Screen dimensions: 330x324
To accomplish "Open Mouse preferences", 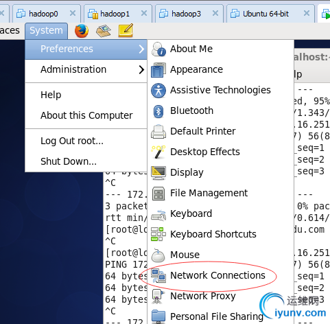I will [220, 255].
